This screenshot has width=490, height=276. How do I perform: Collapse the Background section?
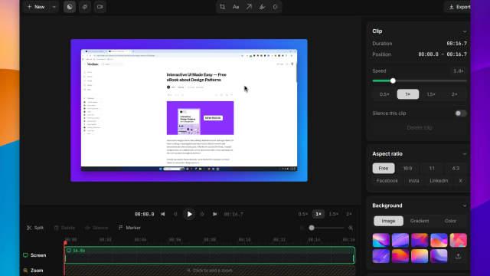(465, 205)
